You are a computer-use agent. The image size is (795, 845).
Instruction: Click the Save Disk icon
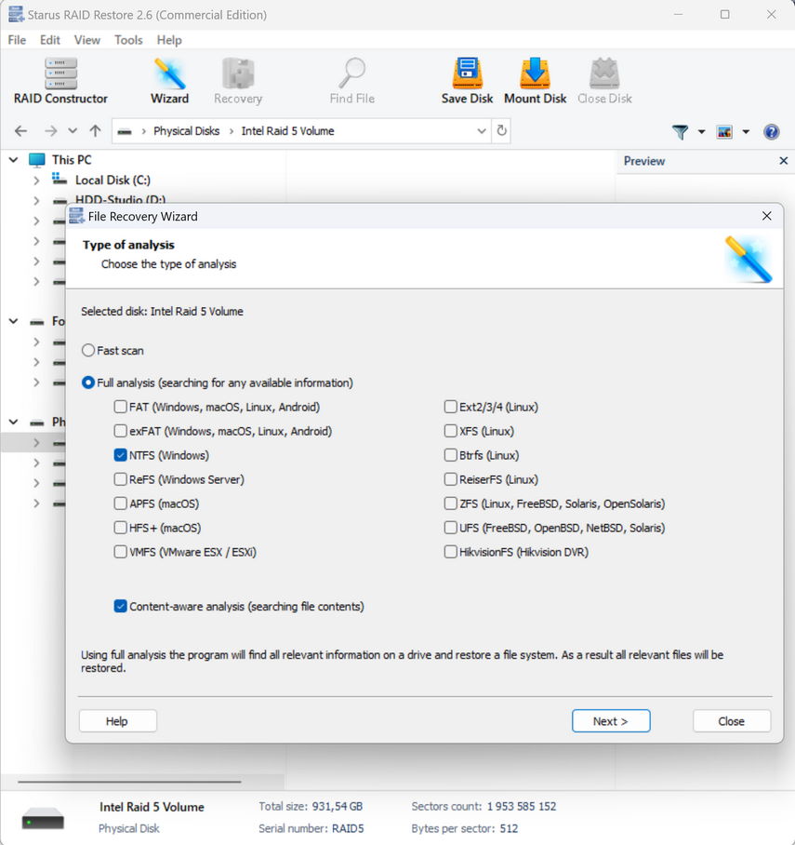pos(467,81)
